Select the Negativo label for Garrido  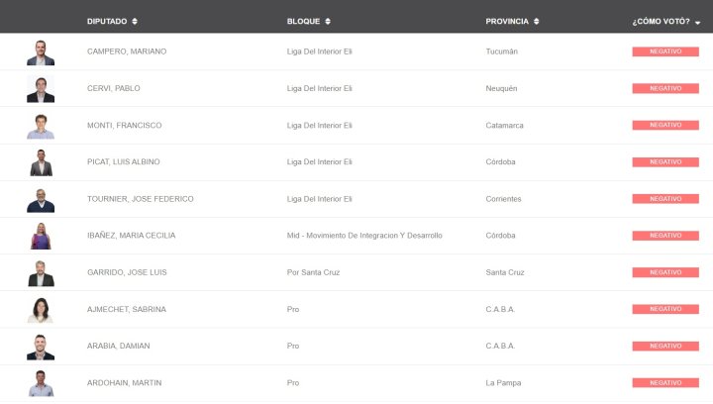tap(665, 272)
